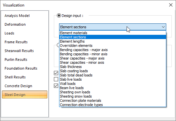Viewport: 176px width, 121px height.
Task: Choose Slab thickness option
Action: point(113,67)
